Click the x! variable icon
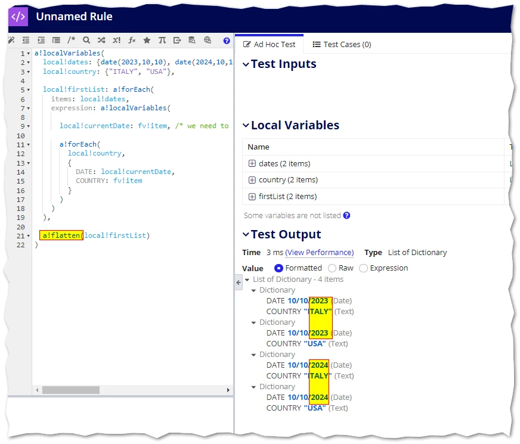Image resolution: width=520 pixels, height=444 pixels. pyautogui.click(x=116, y=40)
